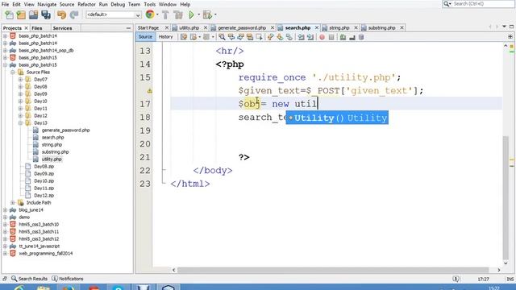Click the Open Project icon
The image size is (516, 290).
[x=33, y=14]
